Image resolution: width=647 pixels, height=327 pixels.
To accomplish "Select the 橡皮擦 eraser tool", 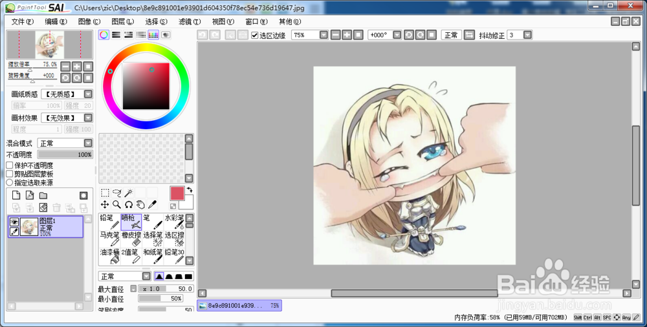I will (131, 239).
